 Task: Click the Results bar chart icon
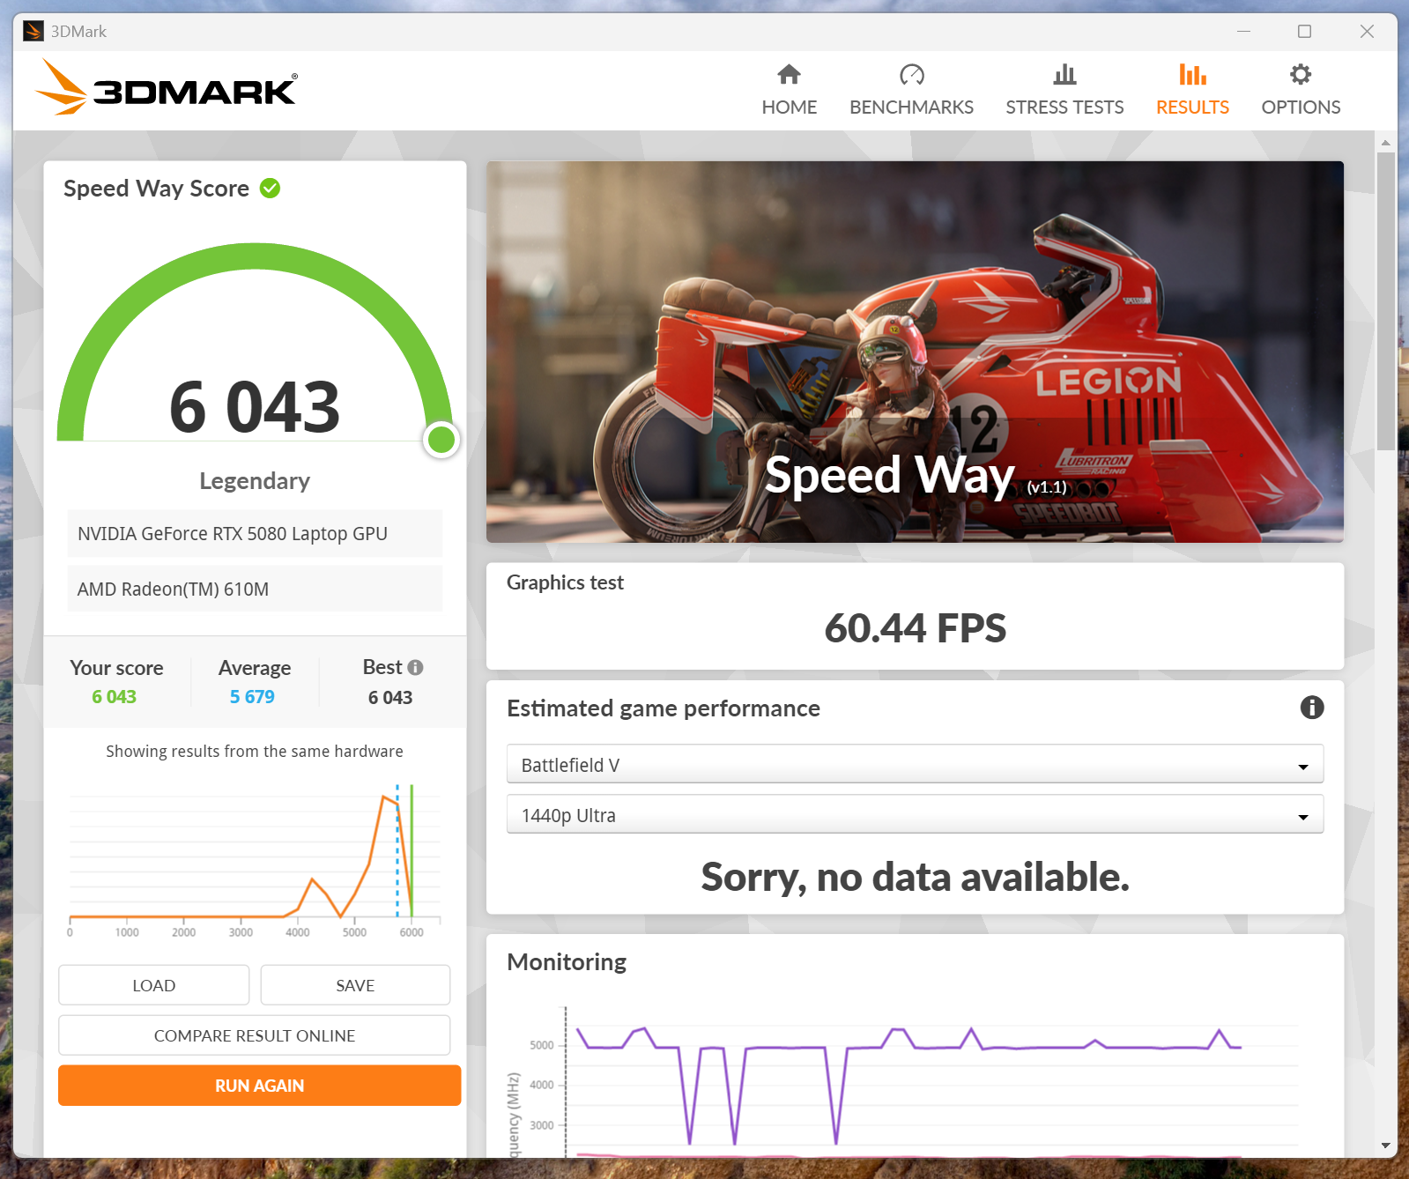[x=1192, y=75]
